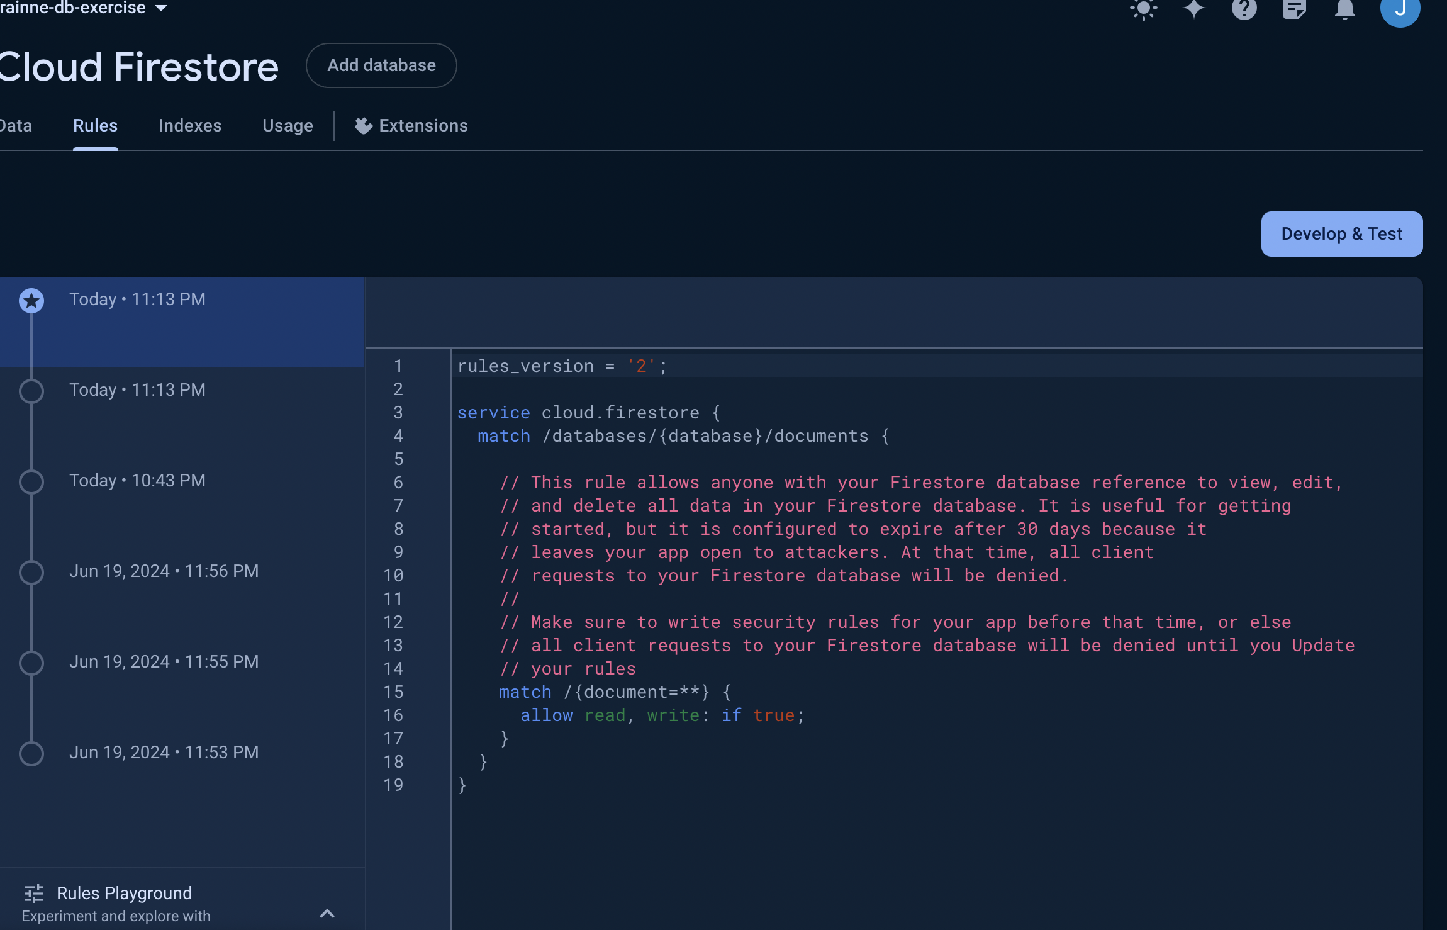The width and height of the screenshot is (1447, 930).
Task: Click the rules_version line of code
Action: [x=562, y=366]
